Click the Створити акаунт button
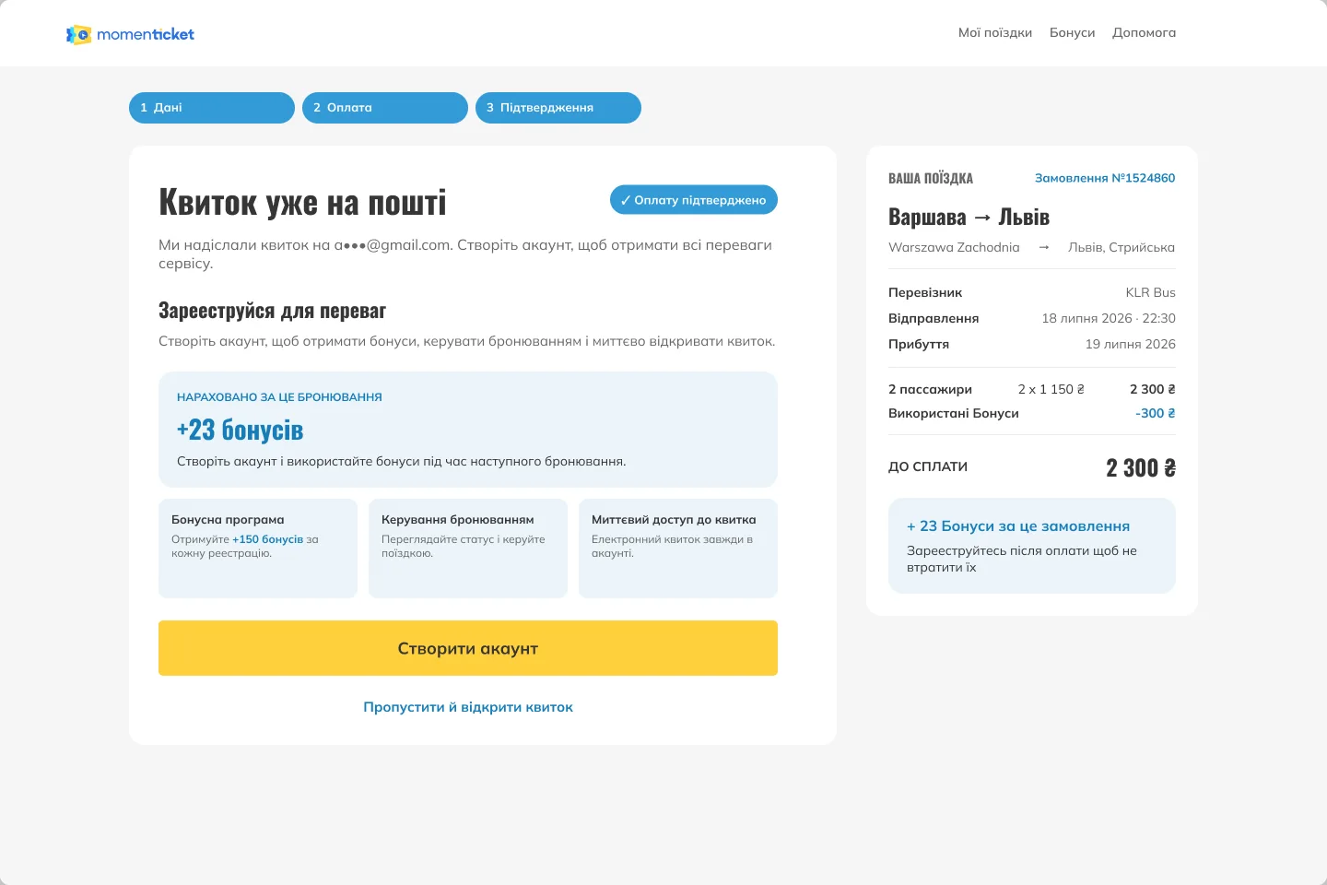 [468, 648]
